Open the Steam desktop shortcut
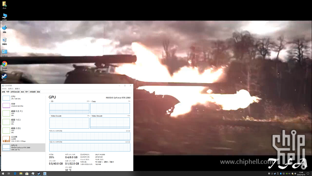The height and width of the screenshot is (176, 312). [4, 77]
